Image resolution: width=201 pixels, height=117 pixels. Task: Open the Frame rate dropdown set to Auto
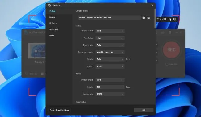coord(110,45)
